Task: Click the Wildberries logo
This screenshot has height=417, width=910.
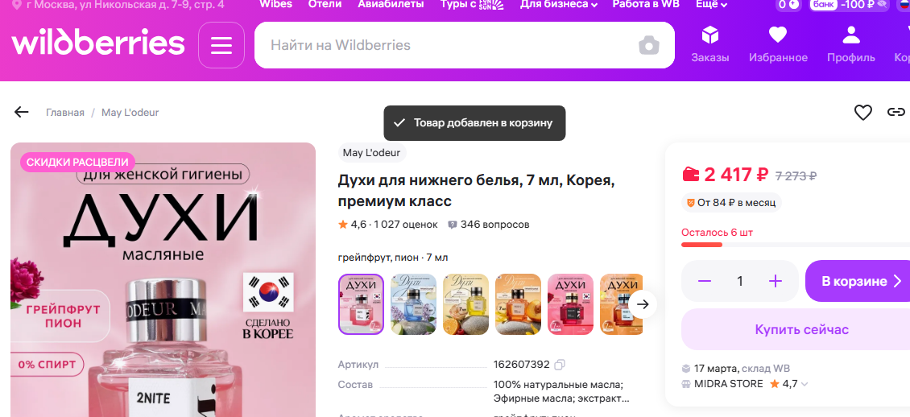Action: click(x=98, y=43)
